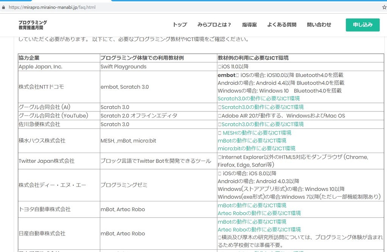Select the Android 4.0.3以降 requirement line
The width and height of the screenshot is (387, 252).
coord(259,181)
